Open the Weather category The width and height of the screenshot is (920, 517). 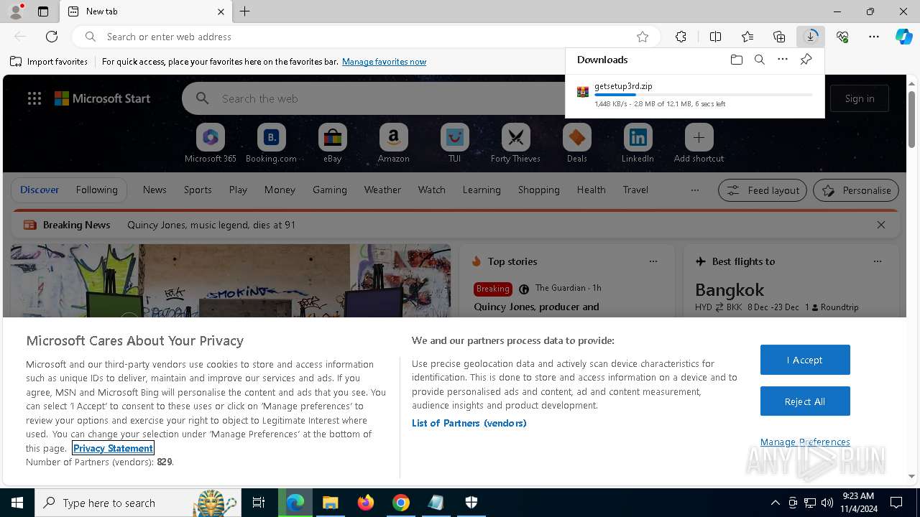click(x=382, y=190)
